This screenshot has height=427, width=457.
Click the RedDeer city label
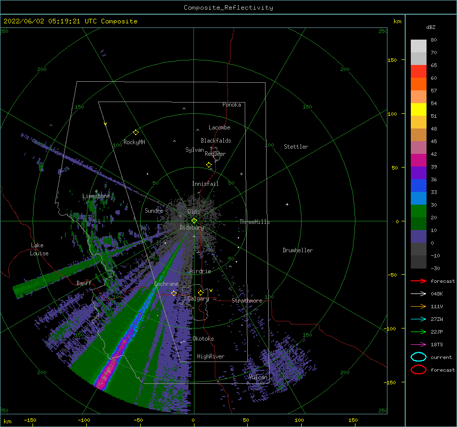point(215,154)
